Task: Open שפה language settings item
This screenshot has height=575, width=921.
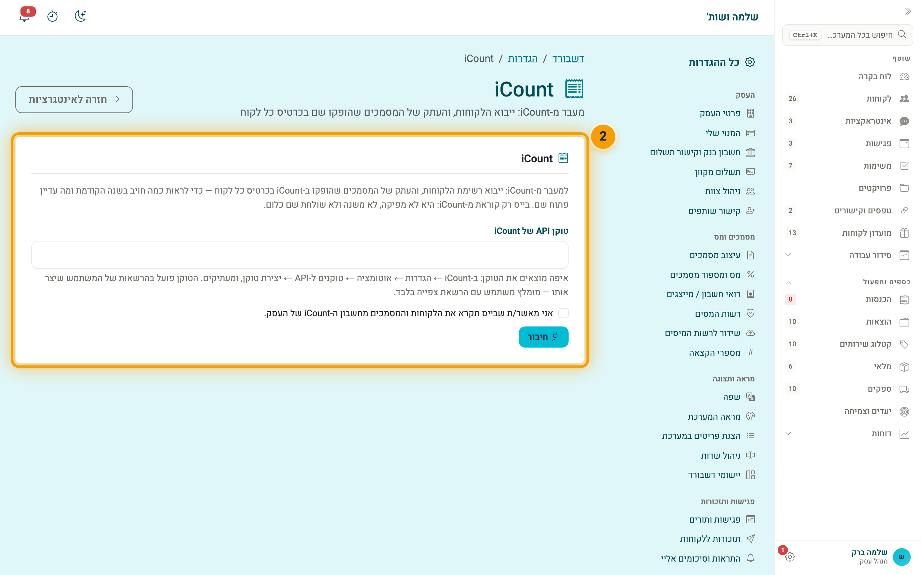Action: tap(739, 397)
